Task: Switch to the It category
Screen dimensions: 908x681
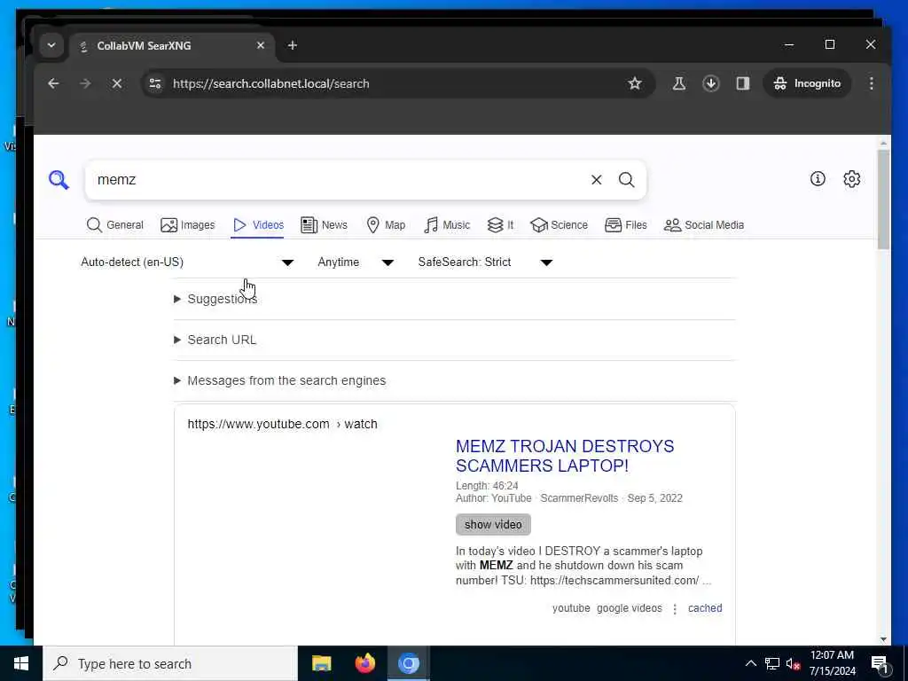Action: [500, 224]
